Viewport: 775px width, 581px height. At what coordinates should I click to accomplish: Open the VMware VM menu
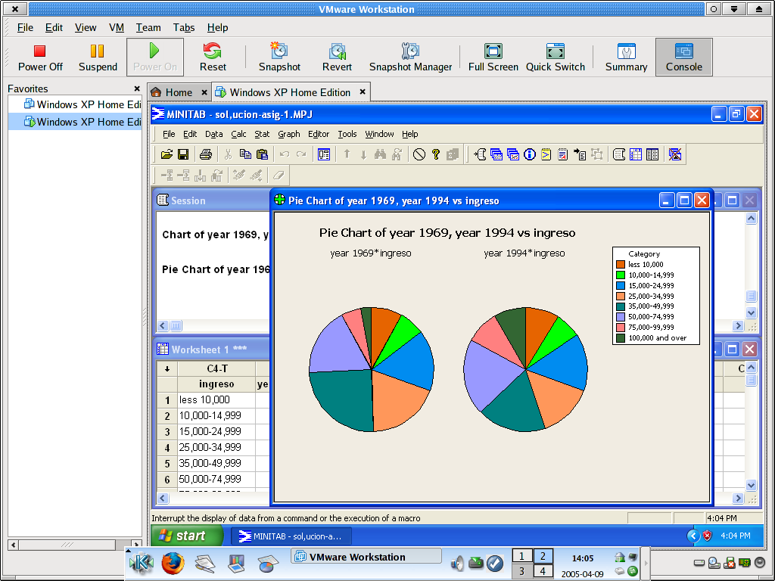coord(117,28)
